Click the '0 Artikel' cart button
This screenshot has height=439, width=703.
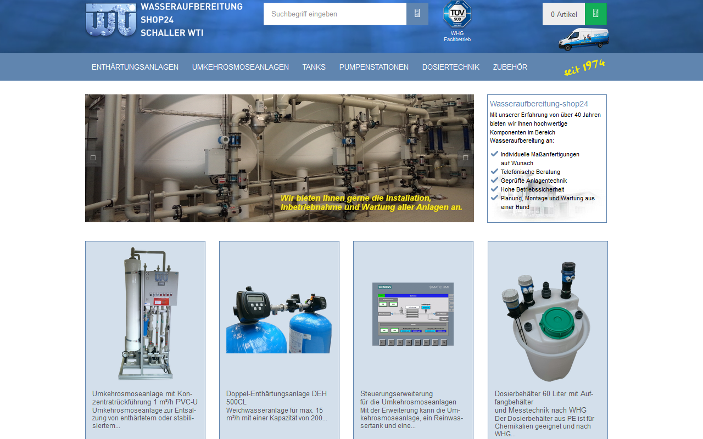[x=563, y=14]
